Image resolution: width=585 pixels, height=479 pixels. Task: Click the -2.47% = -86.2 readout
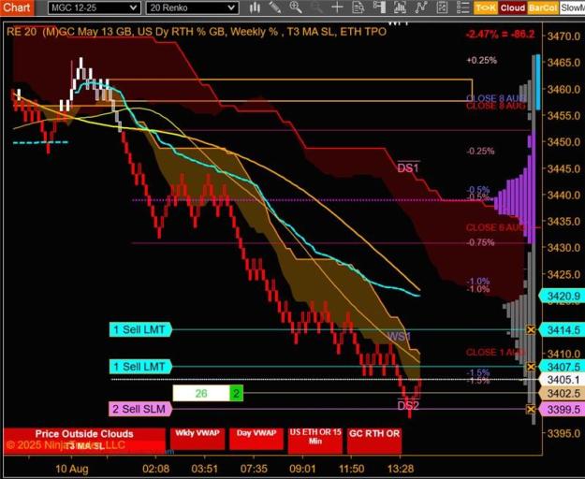pyautogui.click(x=500, y=35)
